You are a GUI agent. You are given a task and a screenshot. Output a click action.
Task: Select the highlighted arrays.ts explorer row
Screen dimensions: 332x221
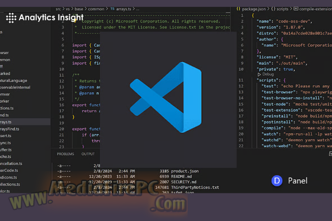pos(25,122)
